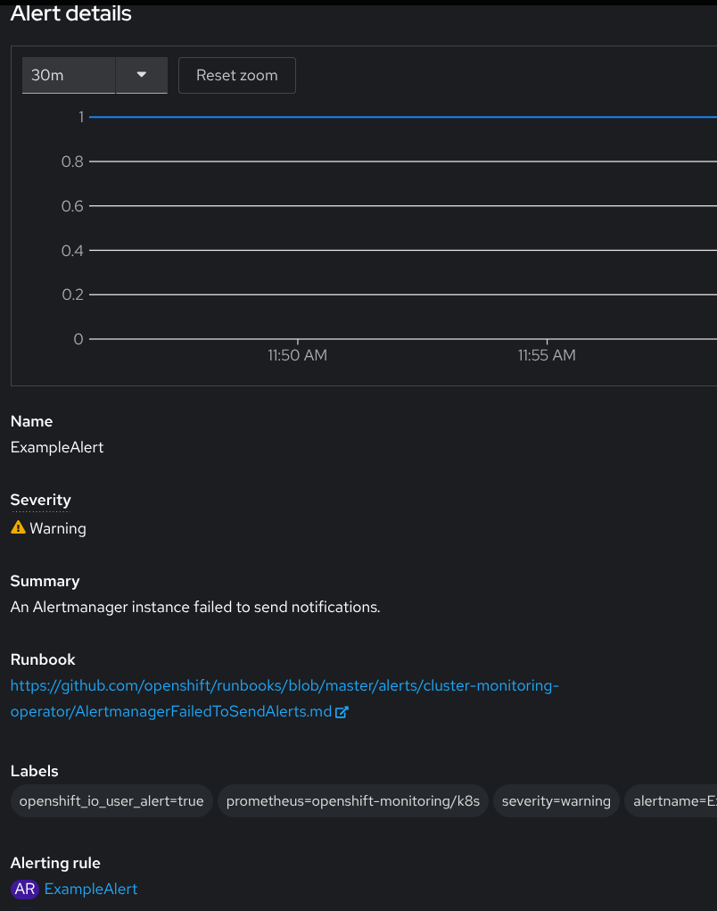The width and height of the screenshot is (717, 911).
Task: Open the ExampleAlert alerting rule link
Action: [91, 889]
